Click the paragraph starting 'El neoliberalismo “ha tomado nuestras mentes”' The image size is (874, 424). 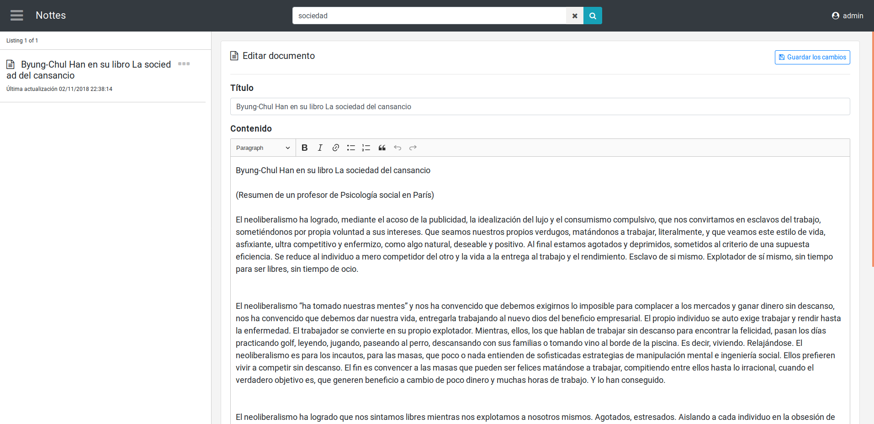pos(538,343)
